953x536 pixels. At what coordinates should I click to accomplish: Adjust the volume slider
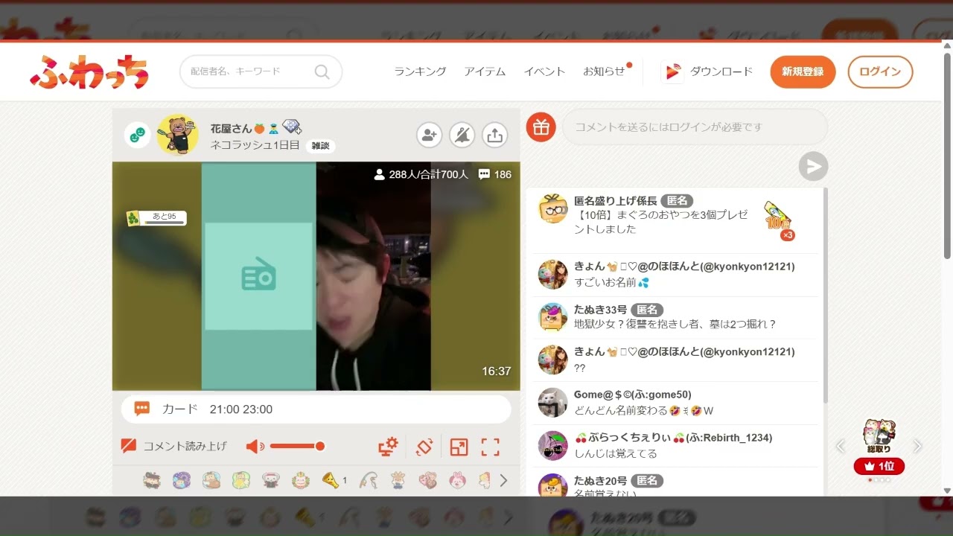[297, 446]
